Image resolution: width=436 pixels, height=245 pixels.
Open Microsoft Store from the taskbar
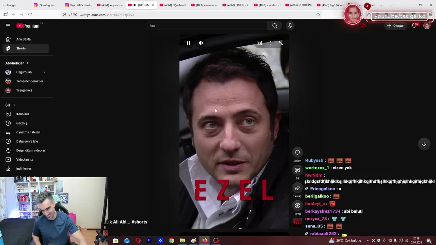(116, 241)
